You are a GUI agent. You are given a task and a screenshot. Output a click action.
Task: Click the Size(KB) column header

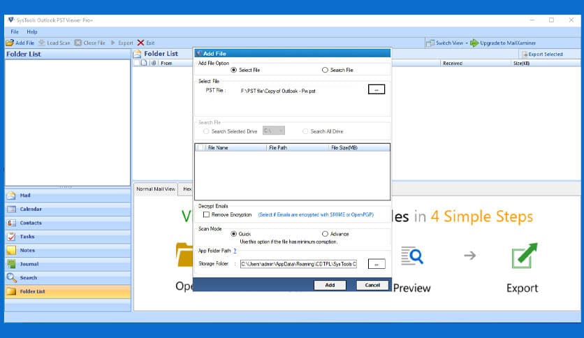(521, 64)
